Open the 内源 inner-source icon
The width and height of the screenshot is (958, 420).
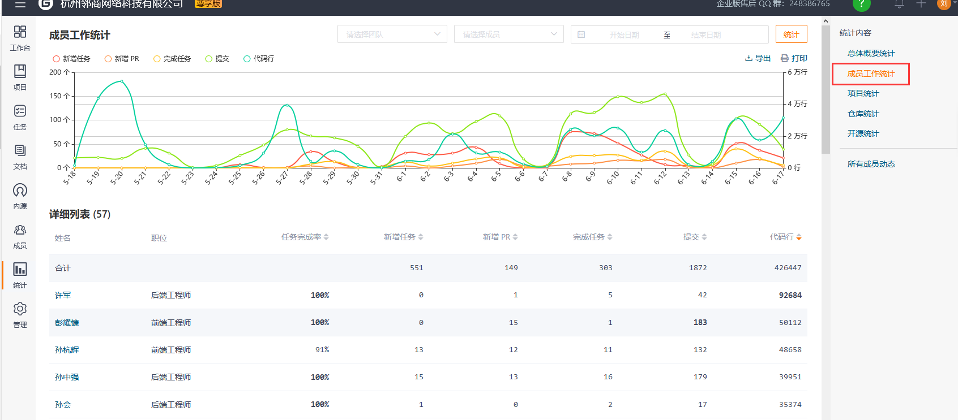click(x=20, y=190)
